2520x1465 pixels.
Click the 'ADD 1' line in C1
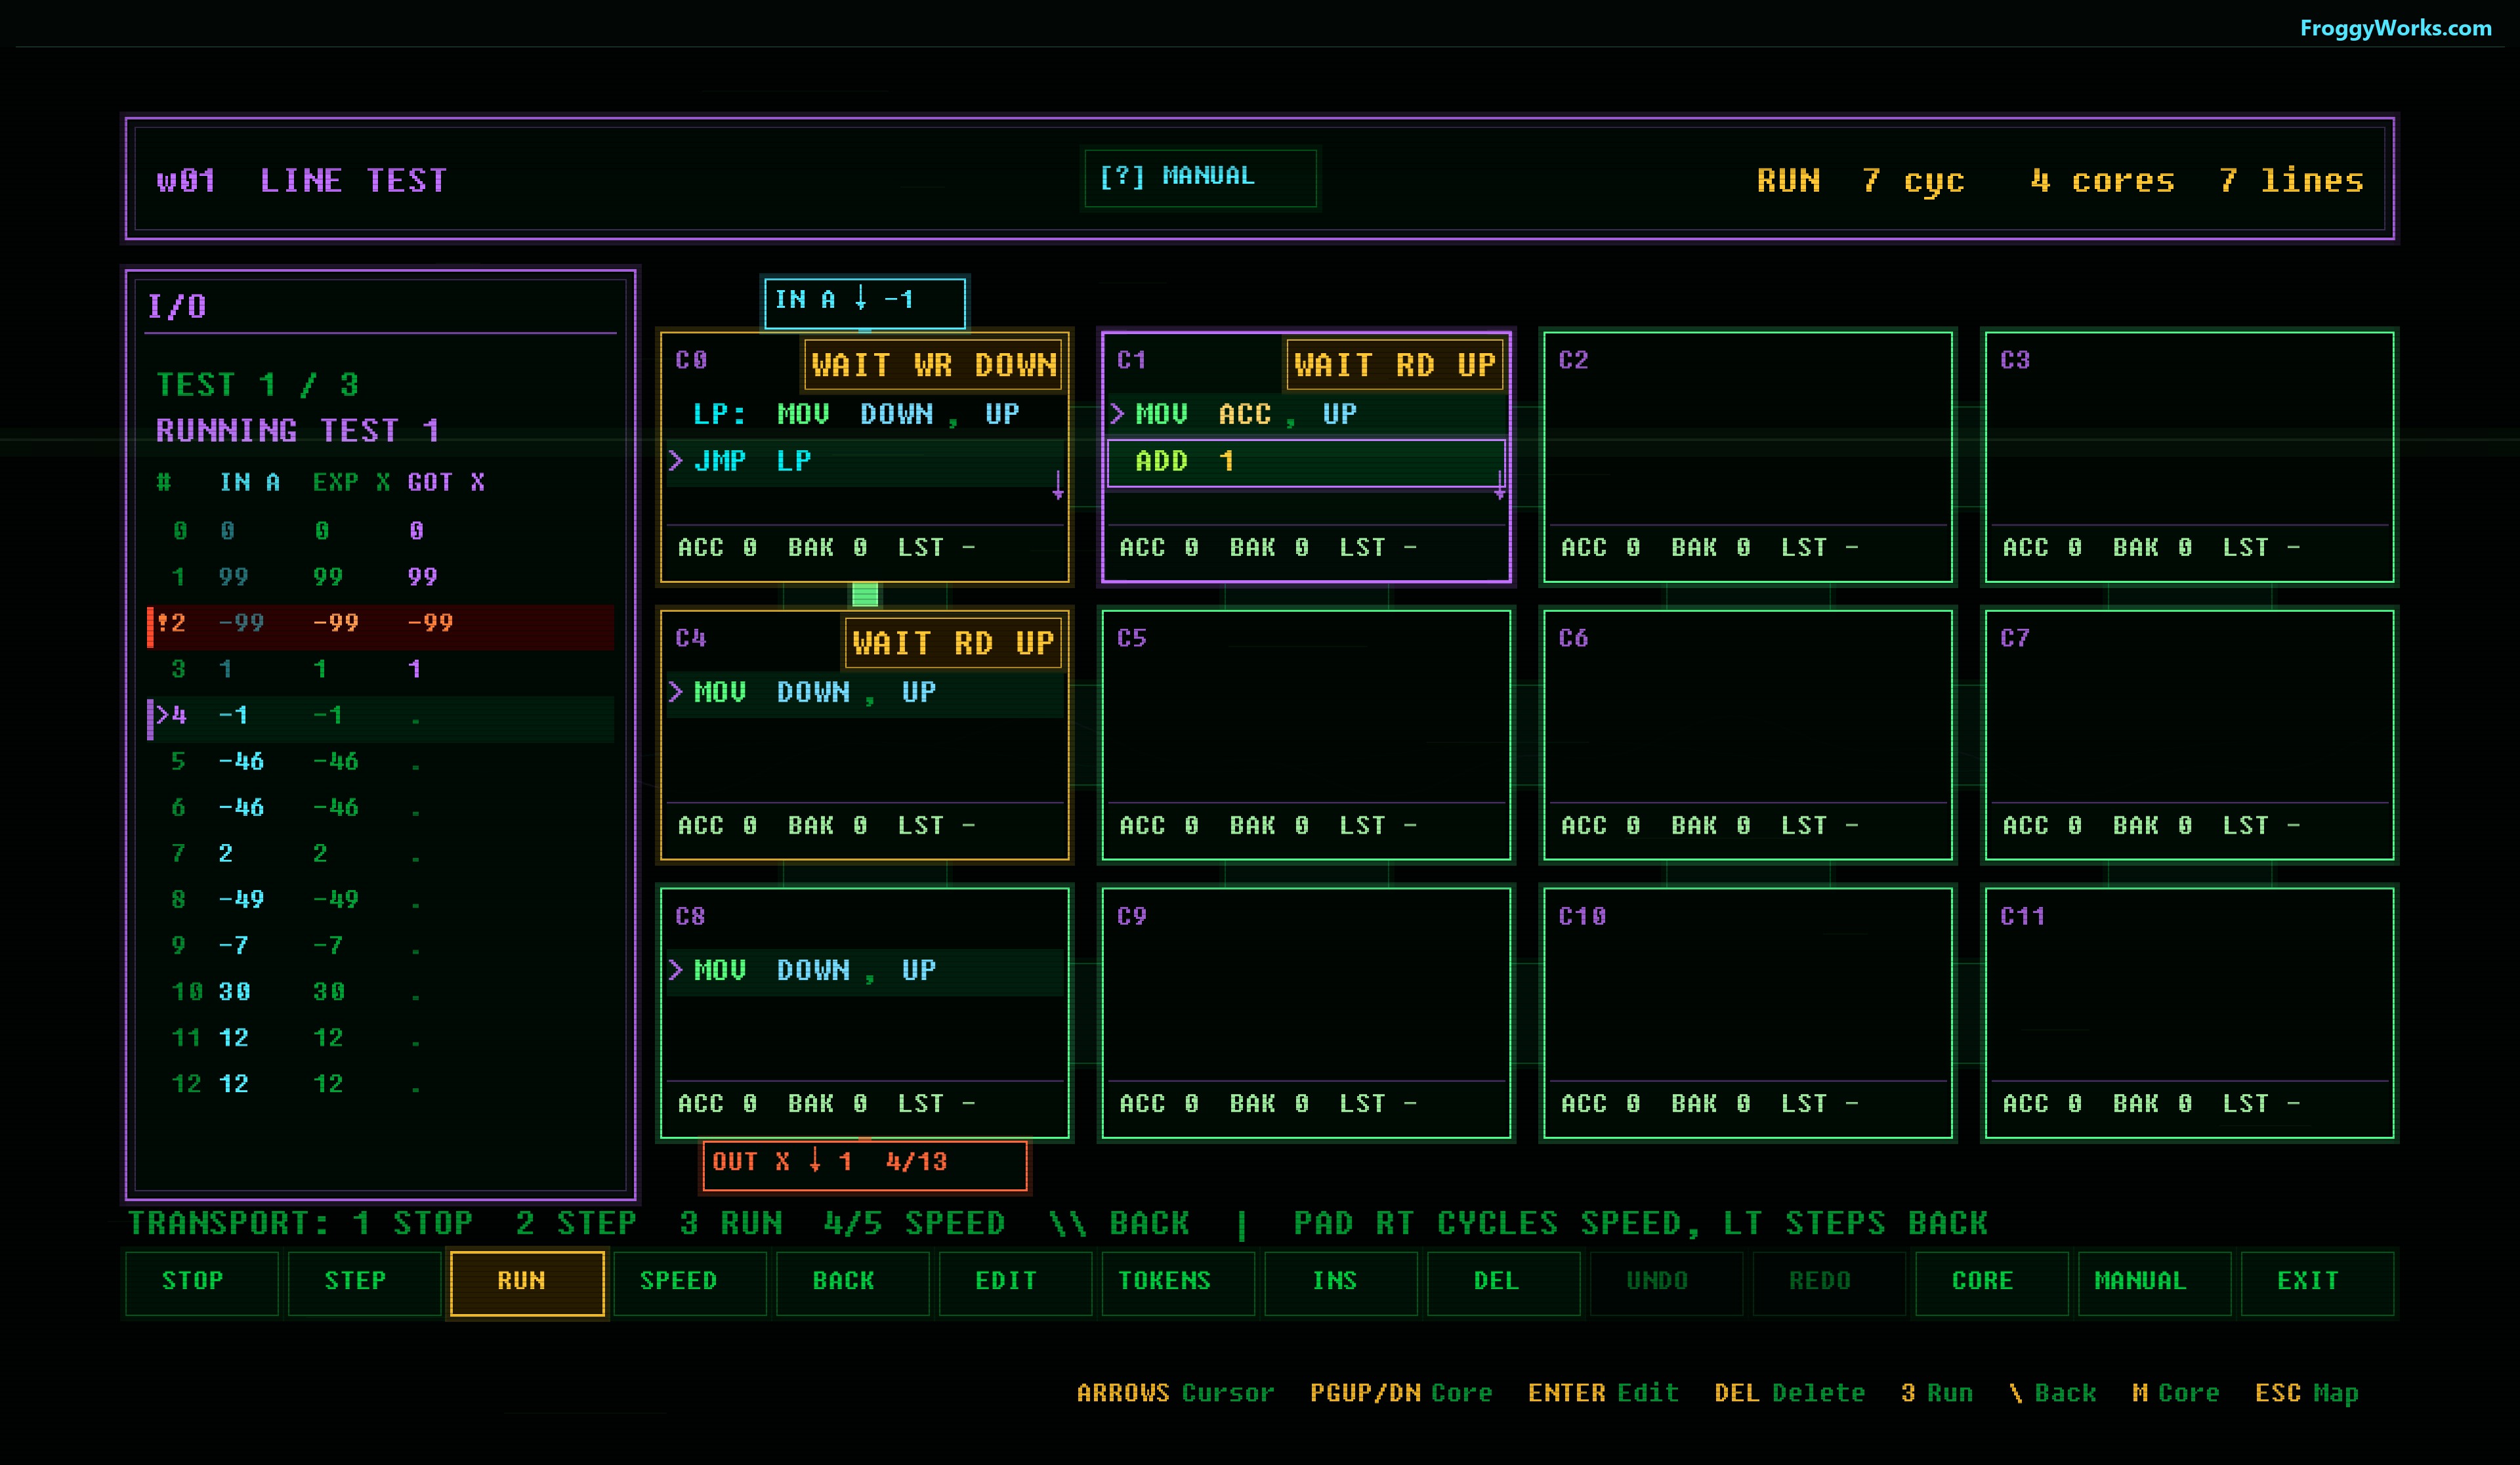[x=1306, y=462]
